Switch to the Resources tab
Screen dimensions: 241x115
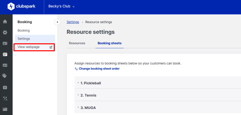[77, 43]
